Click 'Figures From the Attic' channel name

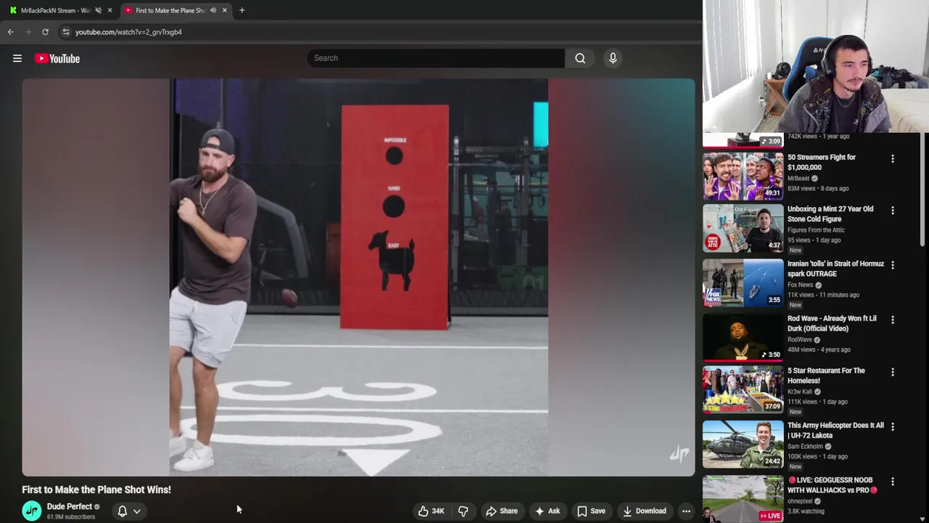[x=816, y=230]
